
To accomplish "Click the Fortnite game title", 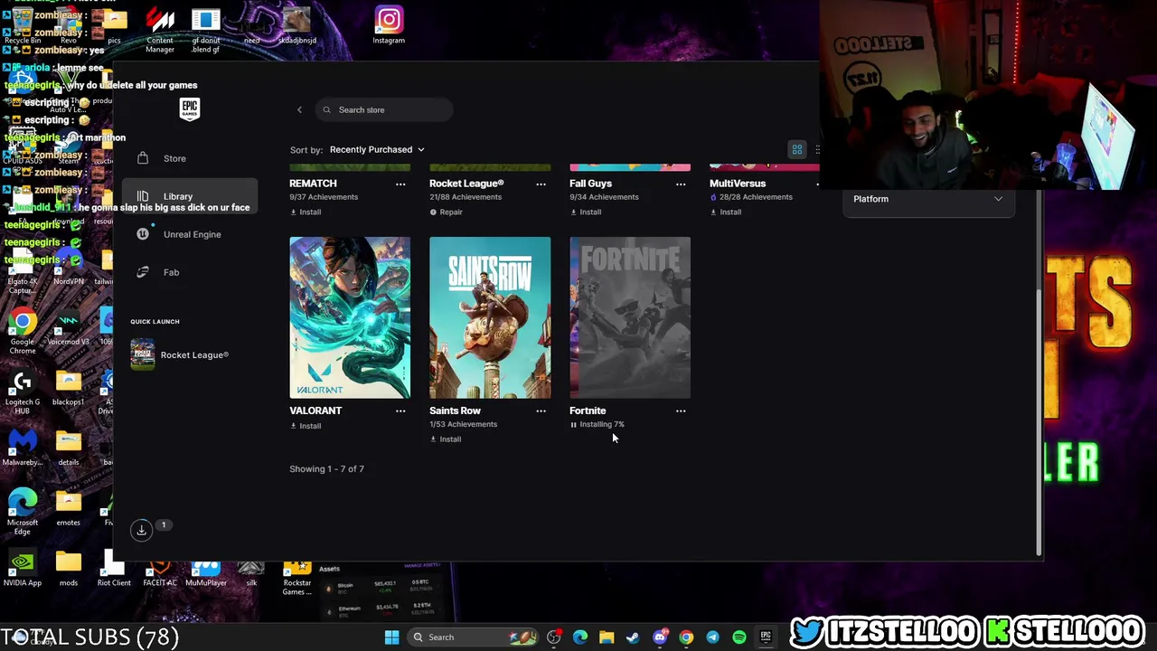I will [588, 411].
